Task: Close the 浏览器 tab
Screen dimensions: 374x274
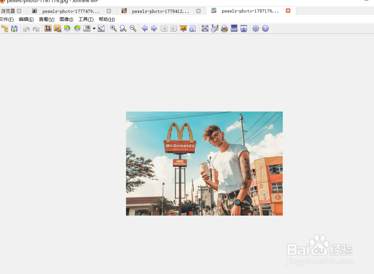Action: (19, 11)
